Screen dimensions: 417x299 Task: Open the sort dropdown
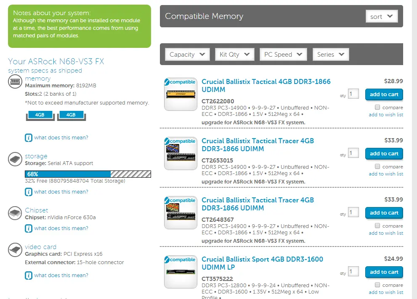click(x=382, y=16)
